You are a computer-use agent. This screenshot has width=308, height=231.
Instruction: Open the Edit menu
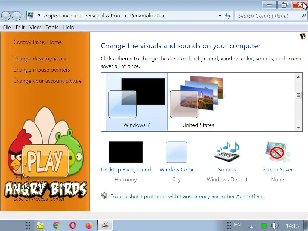pos(20,27)
